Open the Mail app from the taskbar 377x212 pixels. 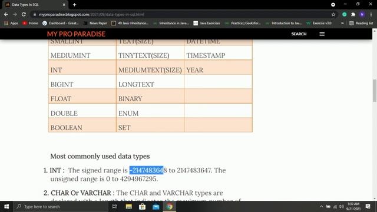pyautogui.click(x=156, y=207)
